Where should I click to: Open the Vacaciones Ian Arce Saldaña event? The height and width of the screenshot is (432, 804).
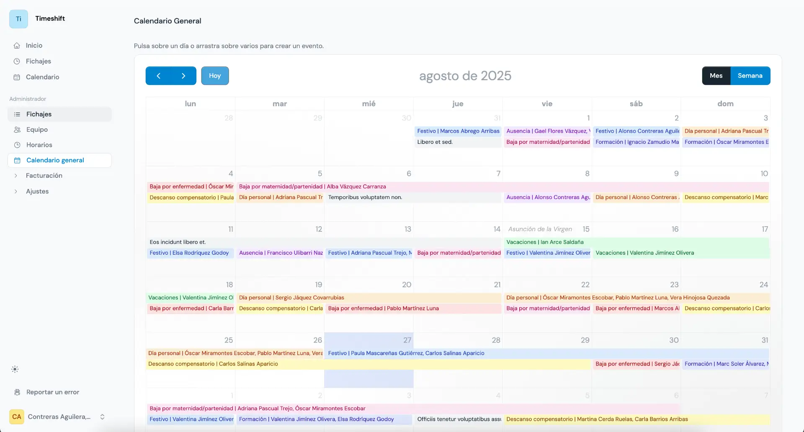(545, 242)
